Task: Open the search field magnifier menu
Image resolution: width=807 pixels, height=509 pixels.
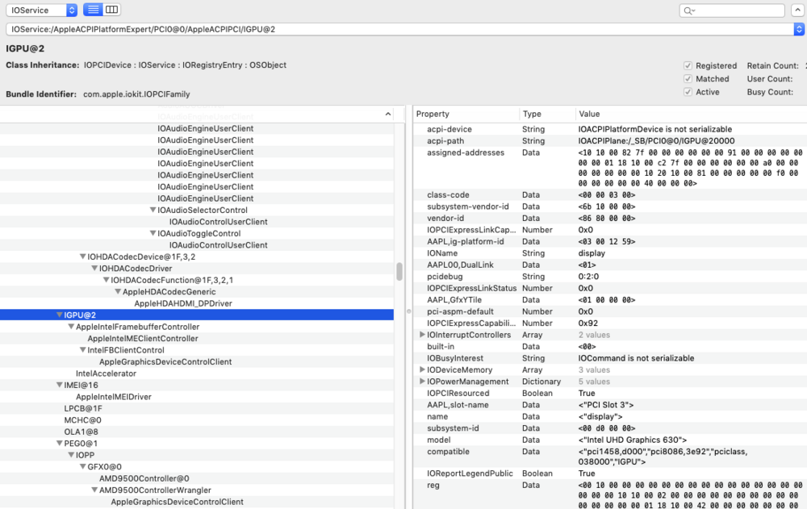Action: pyautogui.click(x=687, y=10)
